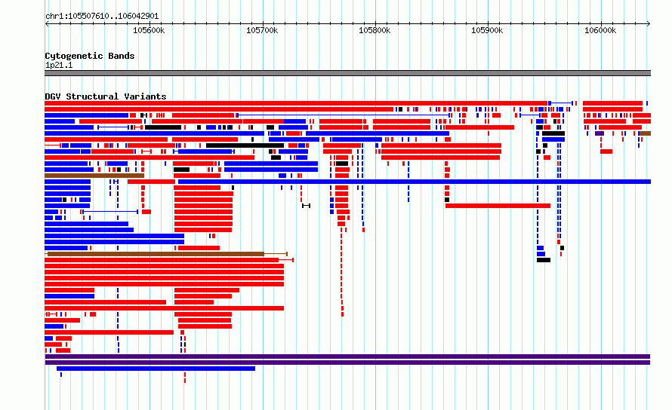
Task: Select the long black variant bar near 105680k
Action: [245, 145]
